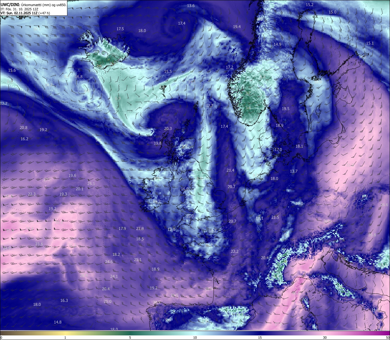Image resolution: width=390 pixels, height=340 pixels.
Task: Select the 18.5 value label
Action: [x=140, y=239]
